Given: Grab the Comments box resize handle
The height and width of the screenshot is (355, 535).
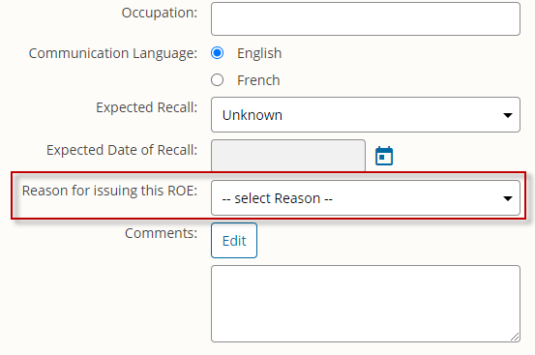Looking at the screenshot, I should pos(515,337).
